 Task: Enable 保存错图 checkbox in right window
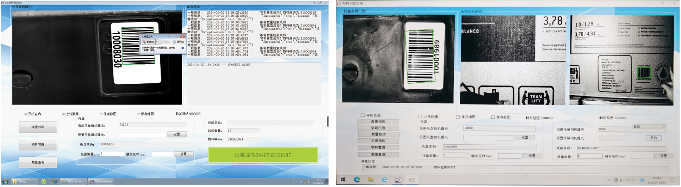click(457, 117)
